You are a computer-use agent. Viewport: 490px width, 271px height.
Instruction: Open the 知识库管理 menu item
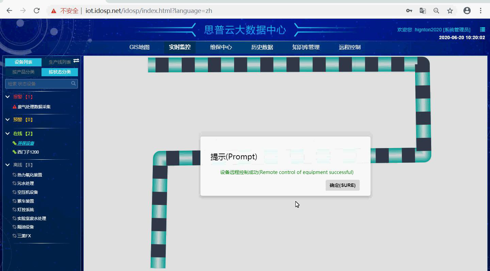click(x=305, y=47)
